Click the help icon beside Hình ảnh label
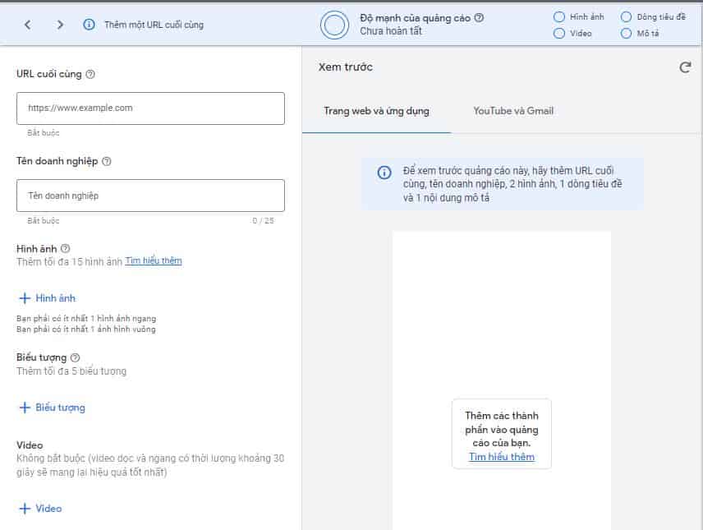The width and height of the screenshot is (703, 530). coord(66,248)
